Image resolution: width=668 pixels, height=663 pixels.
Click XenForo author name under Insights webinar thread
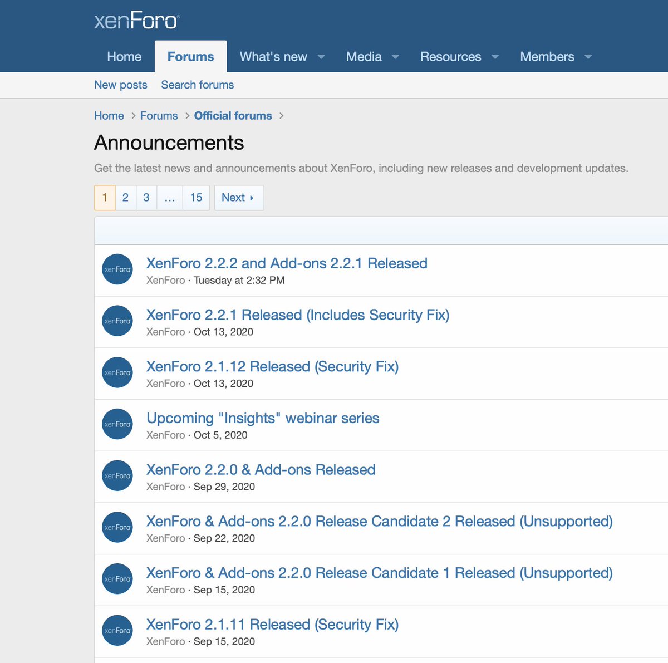pyautogui.click(x=165, y=435)
